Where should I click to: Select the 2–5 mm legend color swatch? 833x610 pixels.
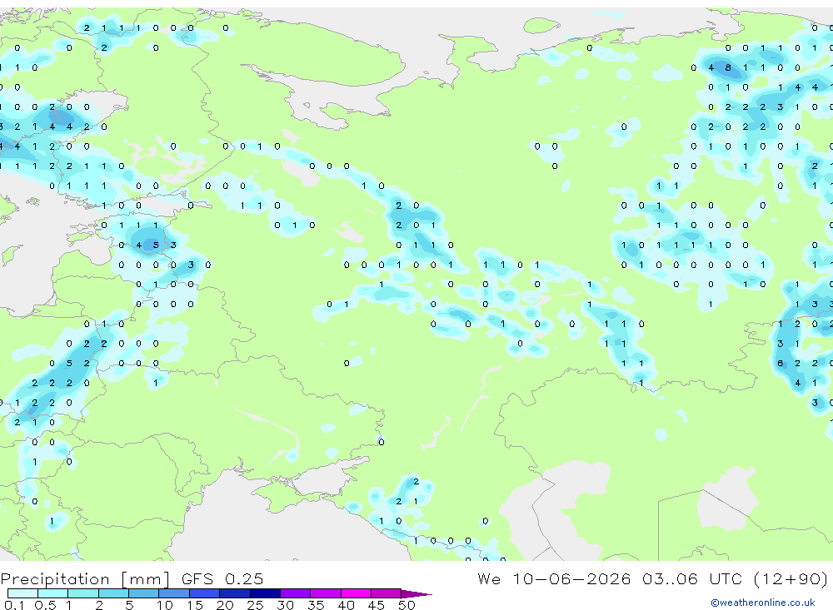[113, 593]
